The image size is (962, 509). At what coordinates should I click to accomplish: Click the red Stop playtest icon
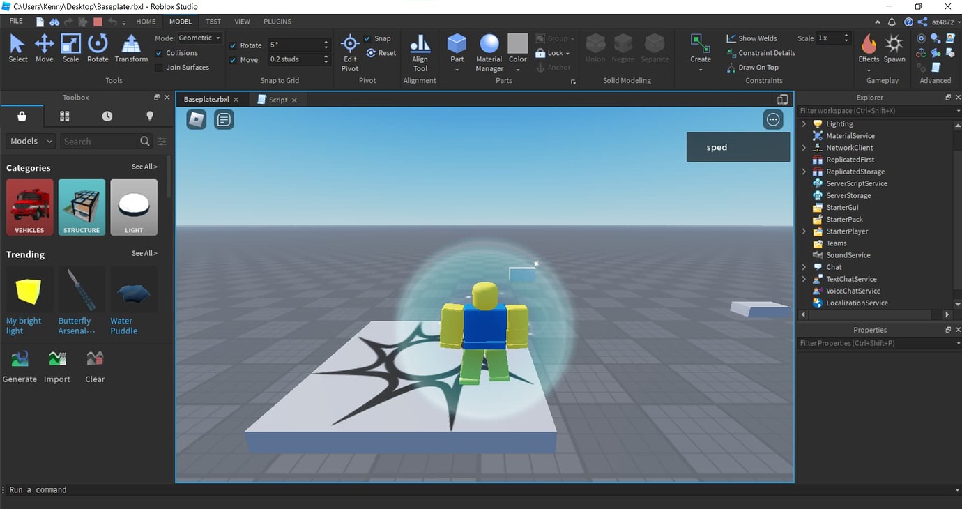coord(98,22)
